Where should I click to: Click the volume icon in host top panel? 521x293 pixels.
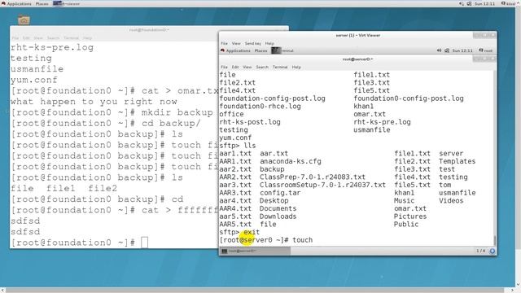coord(462,3)
